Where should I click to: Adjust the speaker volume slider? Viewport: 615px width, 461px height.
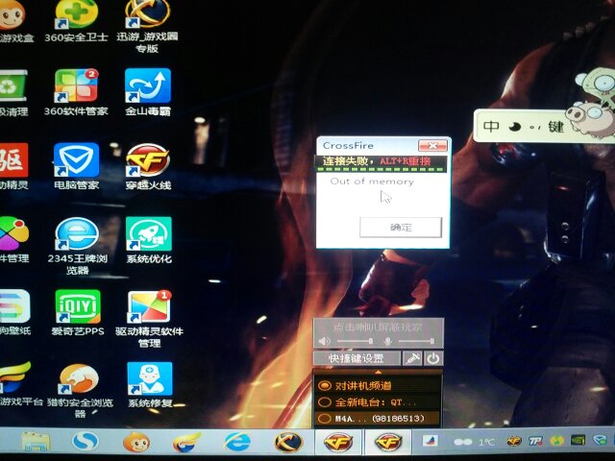tap(355, 341)
